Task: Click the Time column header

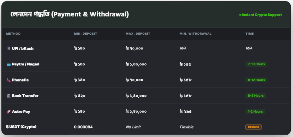Action: click(250, 34)
